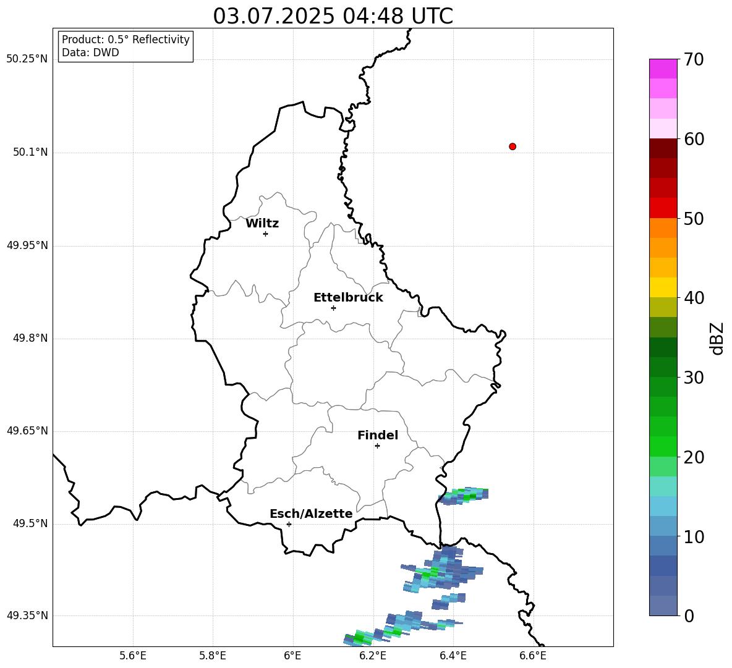Click the 40 colorbar tick label
The image size is (732, 668).
694,298
